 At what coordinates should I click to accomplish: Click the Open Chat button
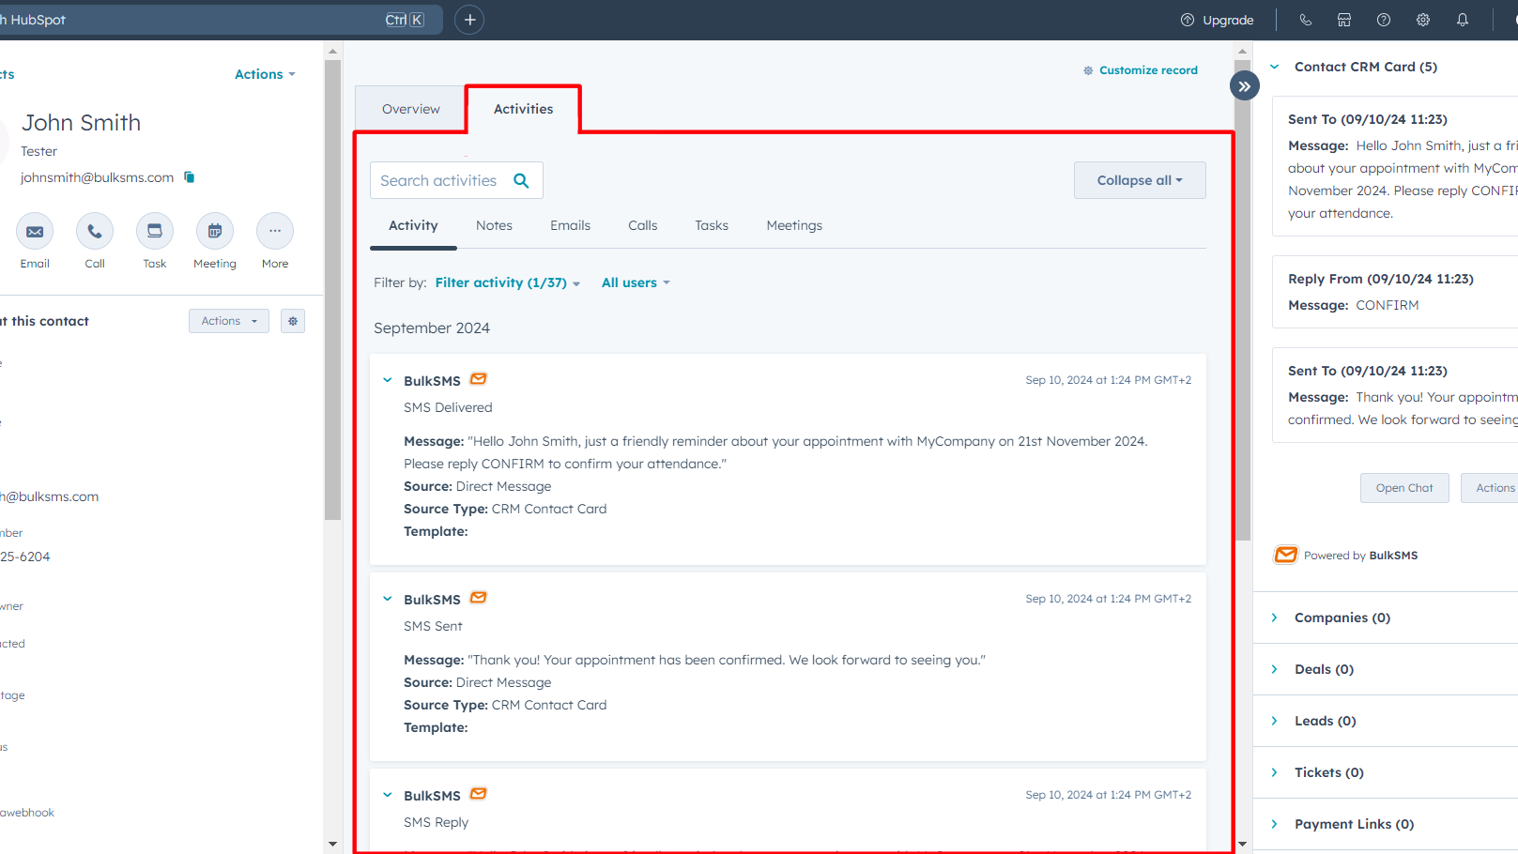(1403, 488)
